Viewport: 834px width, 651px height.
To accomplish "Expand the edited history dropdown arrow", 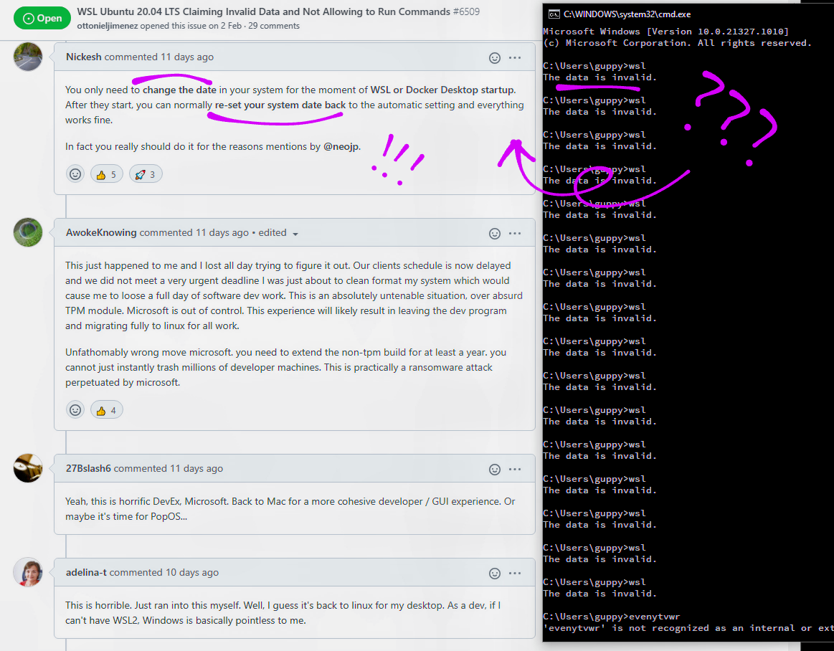I will coord(295,234).
